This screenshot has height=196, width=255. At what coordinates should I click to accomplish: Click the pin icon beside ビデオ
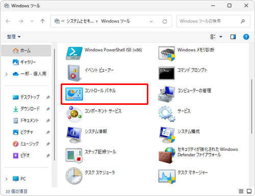coord(48,156)
